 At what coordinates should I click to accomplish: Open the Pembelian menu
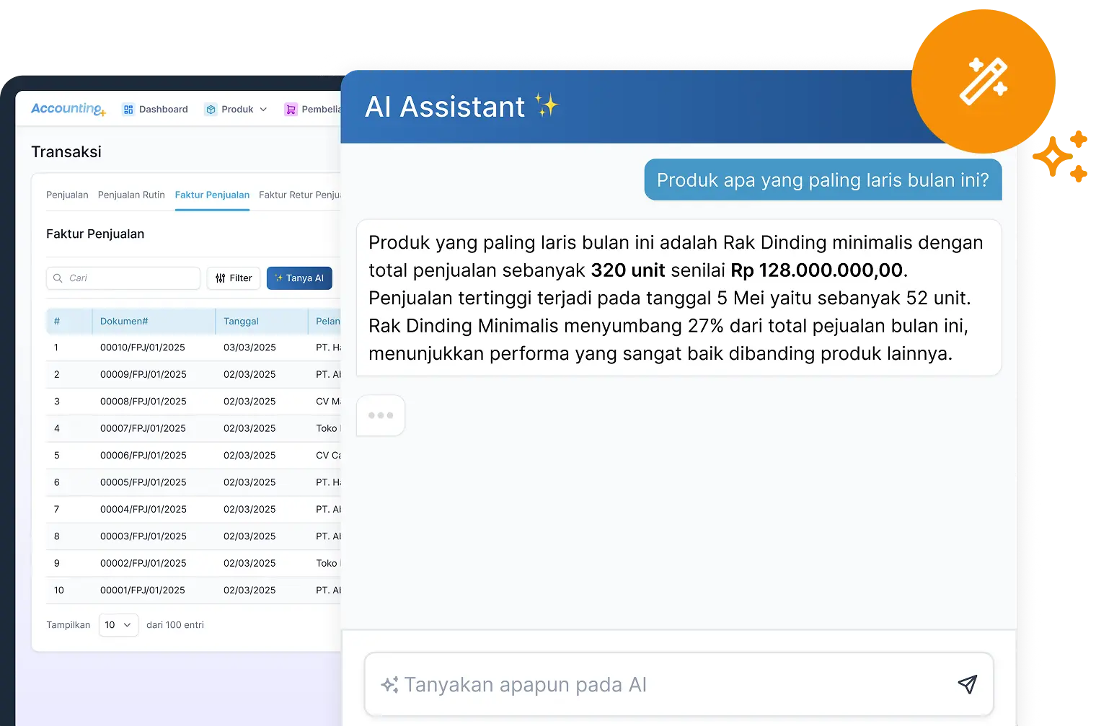313,110
